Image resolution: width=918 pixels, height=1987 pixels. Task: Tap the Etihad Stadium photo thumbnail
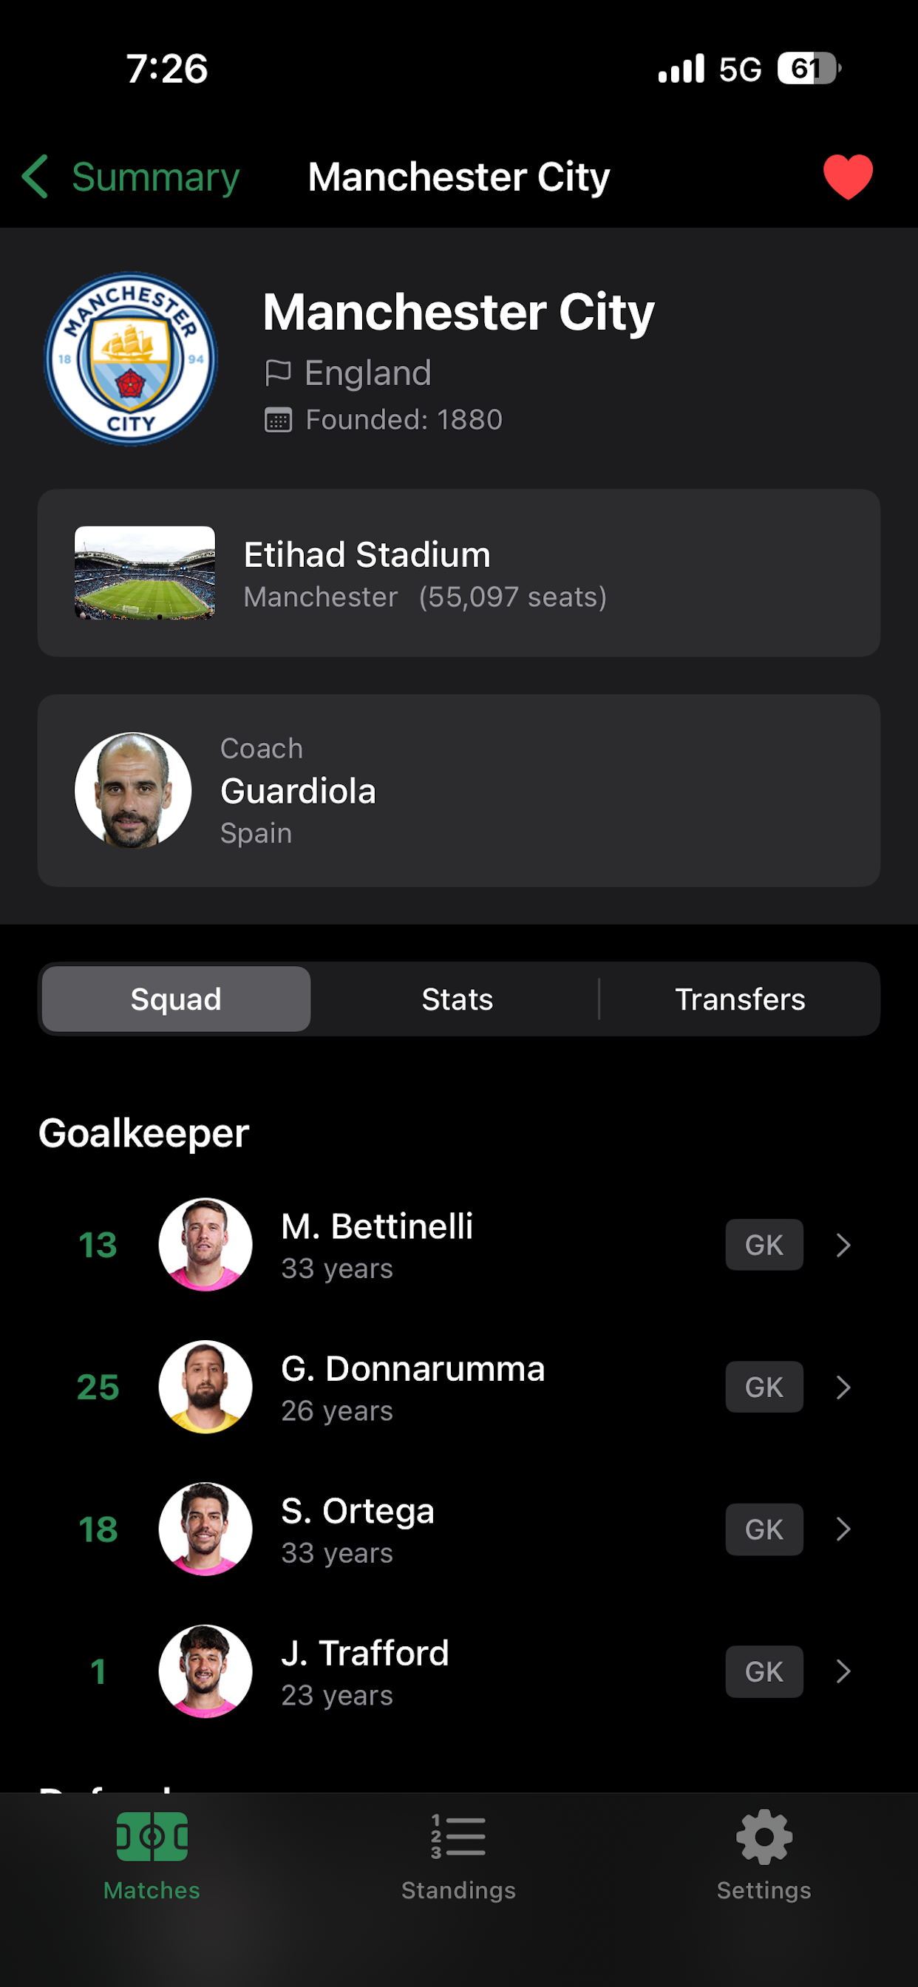(x=145, y=573)
